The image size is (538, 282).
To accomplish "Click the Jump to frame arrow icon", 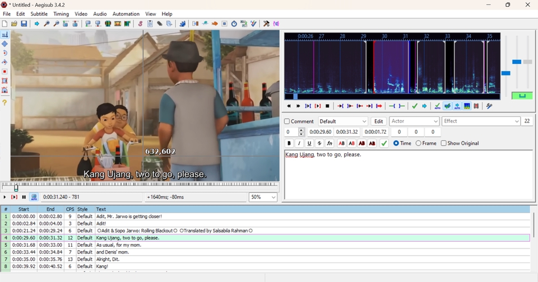I will [x=37, y=23].
